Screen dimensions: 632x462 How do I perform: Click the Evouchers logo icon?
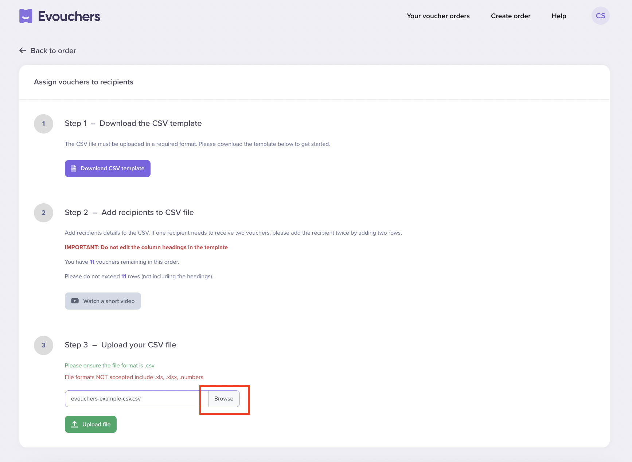26,16
